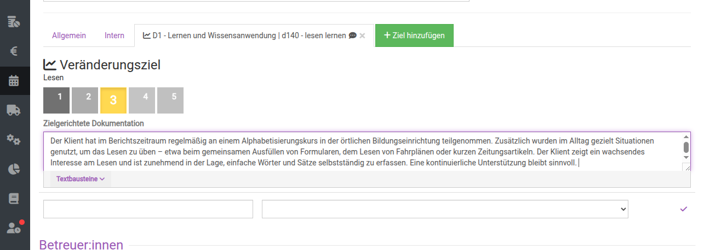Open user icon with red notification dot

click(x=15, y=228)
